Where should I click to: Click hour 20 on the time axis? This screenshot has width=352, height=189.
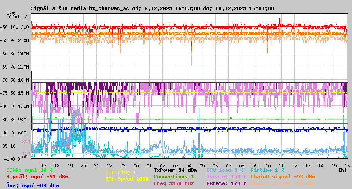point(83,165)
